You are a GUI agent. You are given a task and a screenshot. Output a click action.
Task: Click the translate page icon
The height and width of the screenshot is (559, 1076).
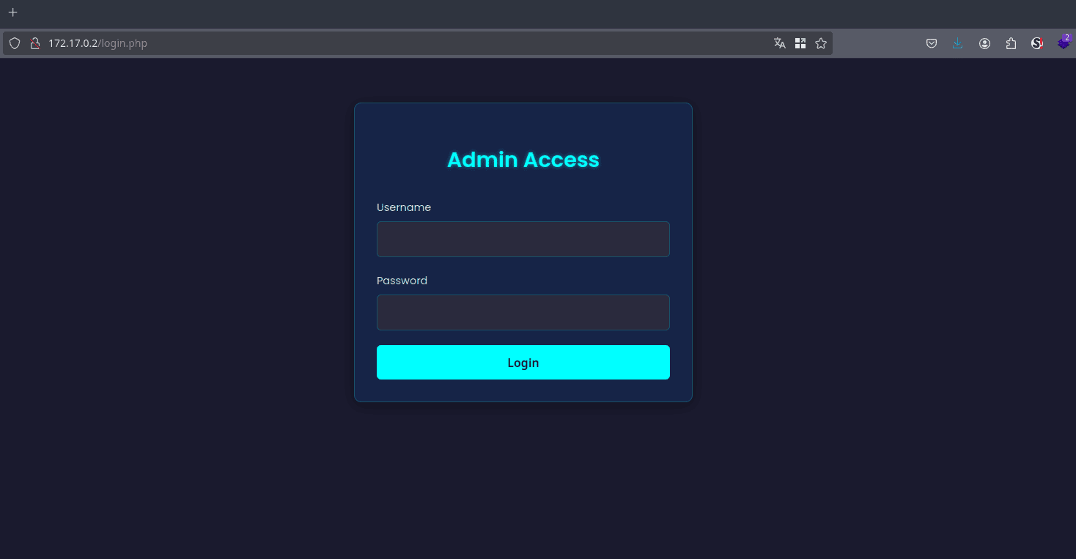click(779, 43)
